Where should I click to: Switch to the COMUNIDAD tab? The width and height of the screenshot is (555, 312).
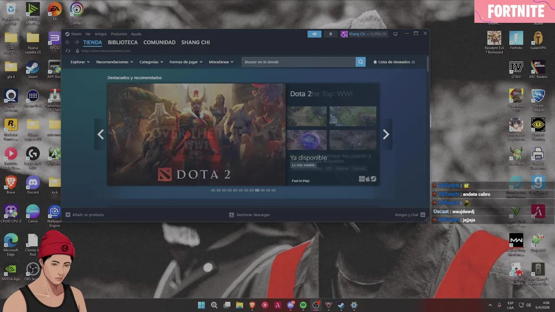(x=160, y=42)
